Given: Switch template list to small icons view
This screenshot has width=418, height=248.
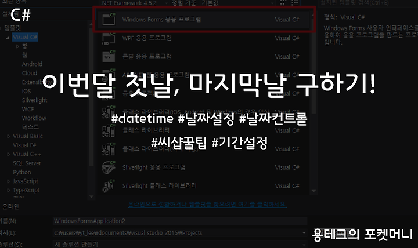Looking at the screenshot, I should (283, 3).
